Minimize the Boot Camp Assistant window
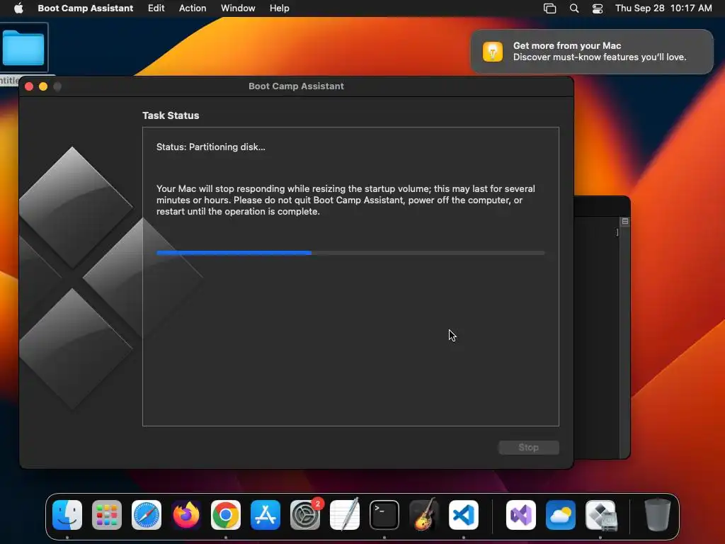The width and height of the screenshot is (725, 544). 43,86
